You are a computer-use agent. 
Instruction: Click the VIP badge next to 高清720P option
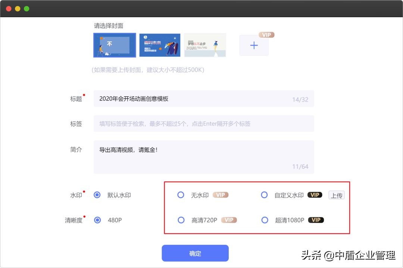click(229, 220)
